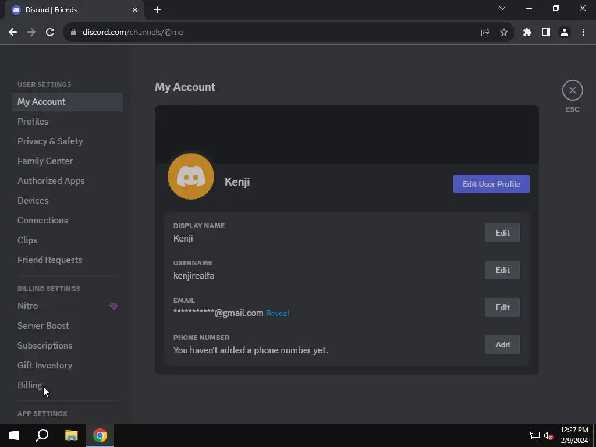Open Privacy & Safety settings
Image resolution: width=596 pixels, height=447 pixels.
pos(68,141)
